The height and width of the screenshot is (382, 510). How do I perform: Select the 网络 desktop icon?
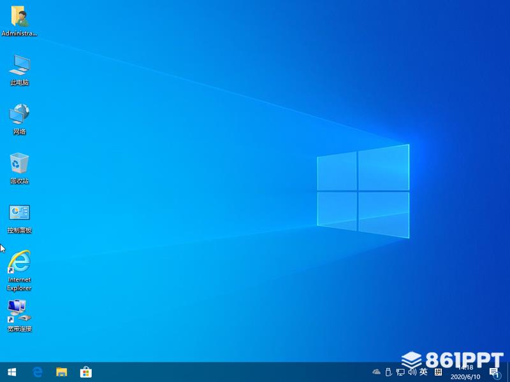click(x=19, y=119)
